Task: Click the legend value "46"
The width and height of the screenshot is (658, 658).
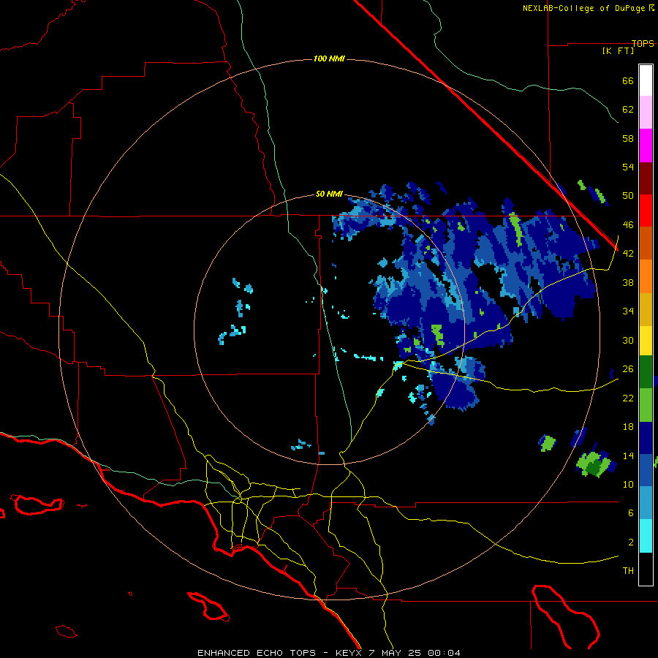Action: point(628,225)
